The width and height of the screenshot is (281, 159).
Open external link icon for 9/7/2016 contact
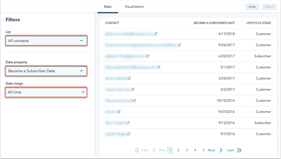(x=129, y=134)
